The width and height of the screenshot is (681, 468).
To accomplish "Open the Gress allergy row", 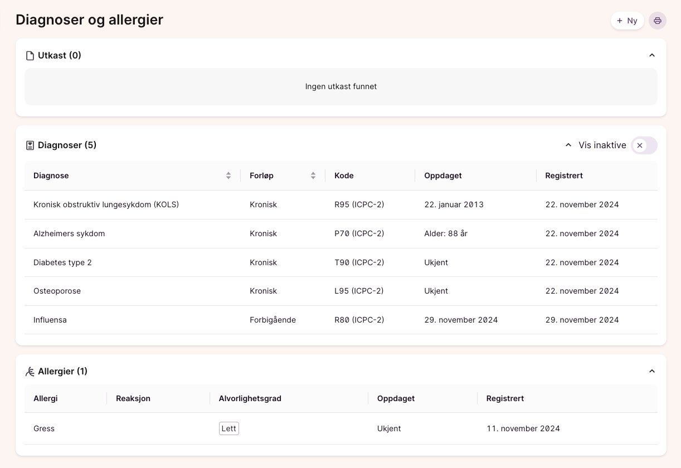I will click(x=44, y=428).
